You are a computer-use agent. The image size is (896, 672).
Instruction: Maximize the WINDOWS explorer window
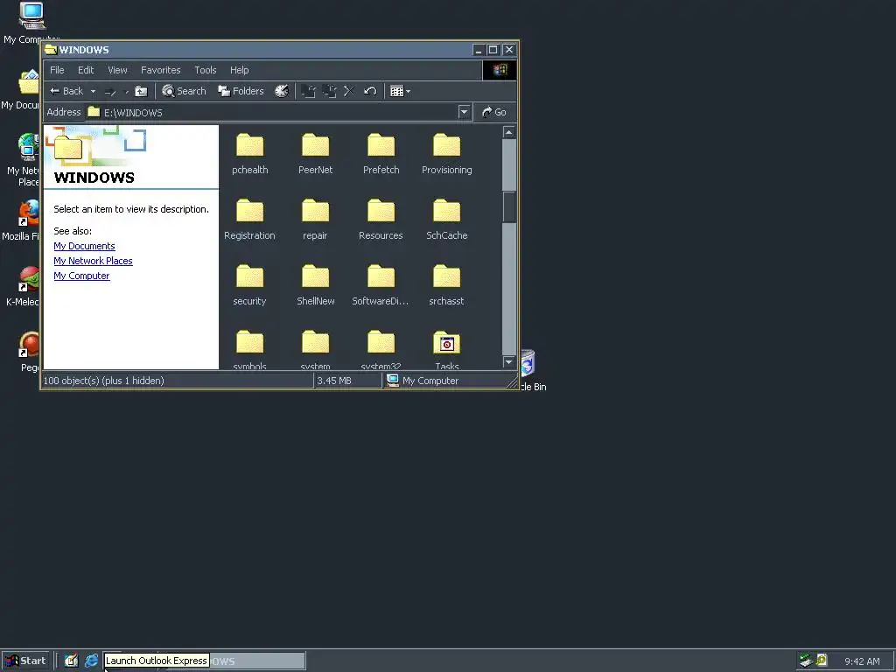(493, 50)
